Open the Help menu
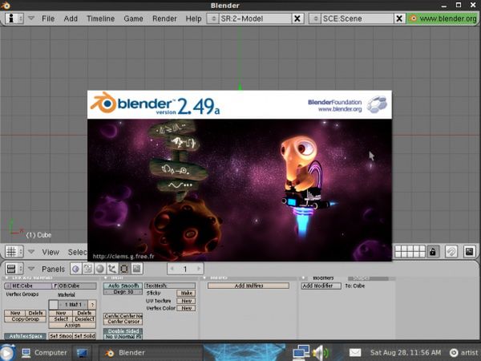This screenshot has width=481, height=361. tap(193, 18)
